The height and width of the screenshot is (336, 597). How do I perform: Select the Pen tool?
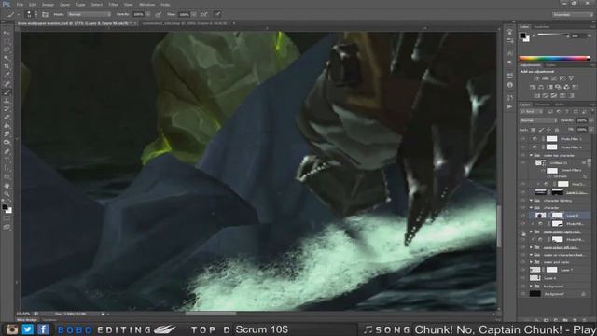pos(7,151)
